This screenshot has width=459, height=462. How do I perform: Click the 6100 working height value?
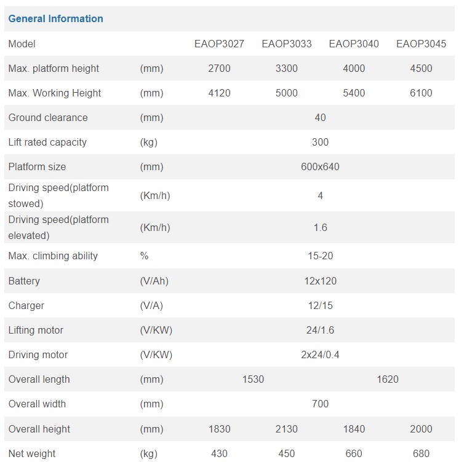pyautogui.click(x=421, y=93)
